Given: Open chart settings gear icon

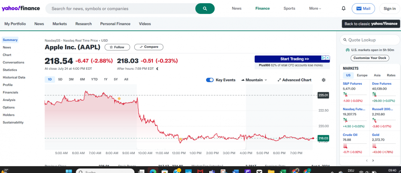Looking at the screenshot, I should click(324, 80).
